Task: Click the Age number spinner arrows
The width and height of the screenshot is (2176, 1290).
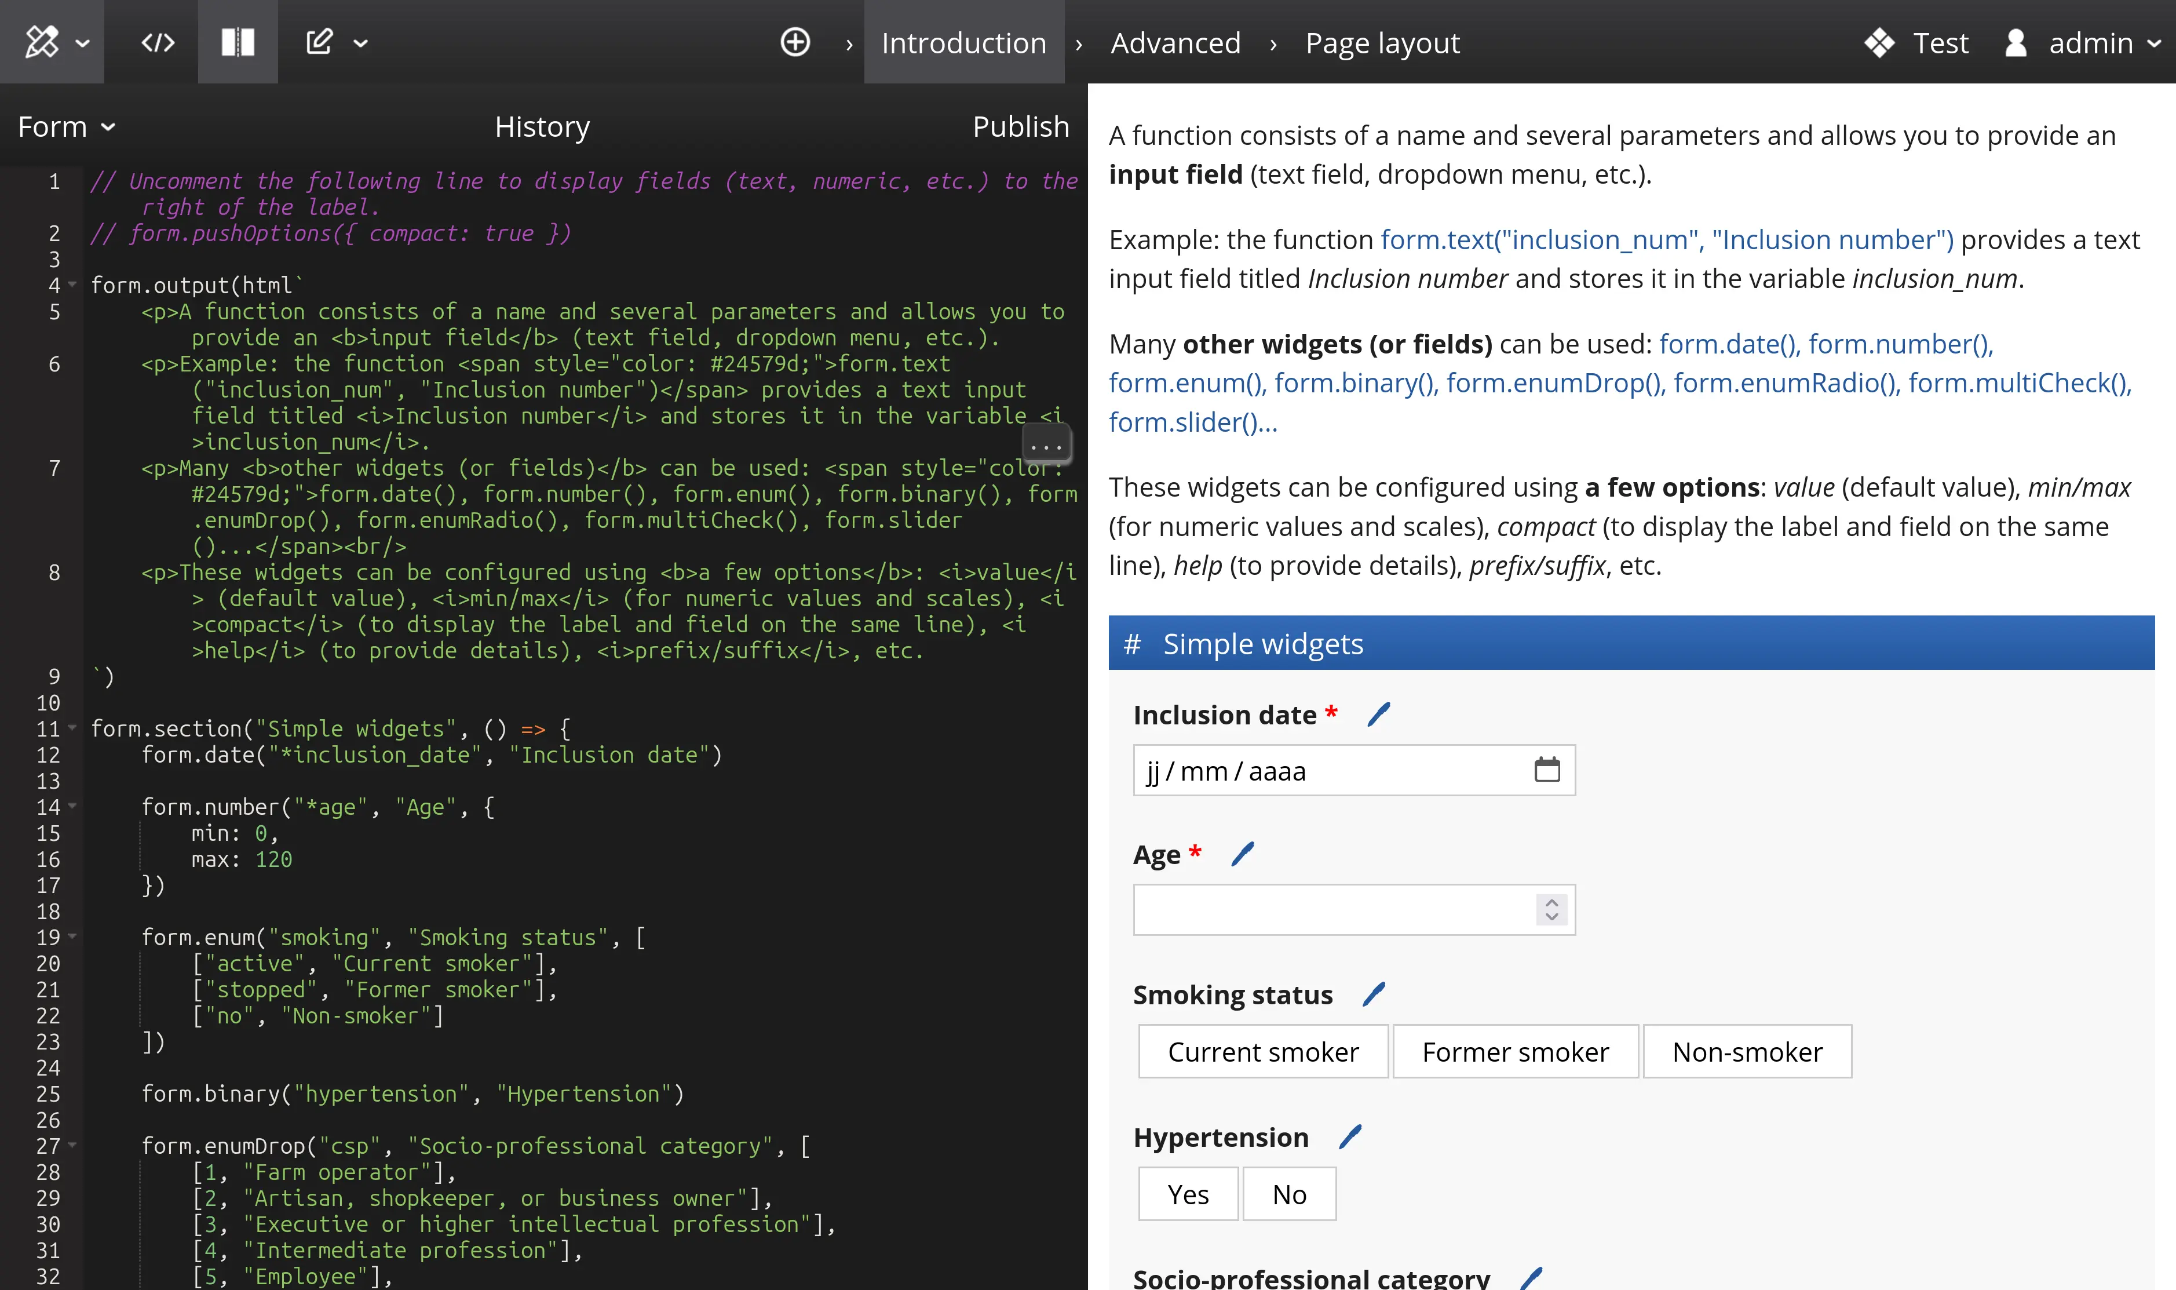Action: click(1551, 909)
